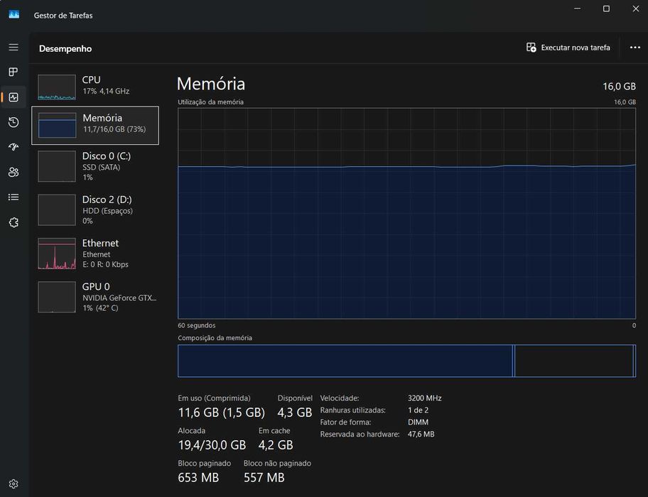Click the Task Manager app icon in title bar
This screenshot has width=648, height=497.
pos(13,15)
